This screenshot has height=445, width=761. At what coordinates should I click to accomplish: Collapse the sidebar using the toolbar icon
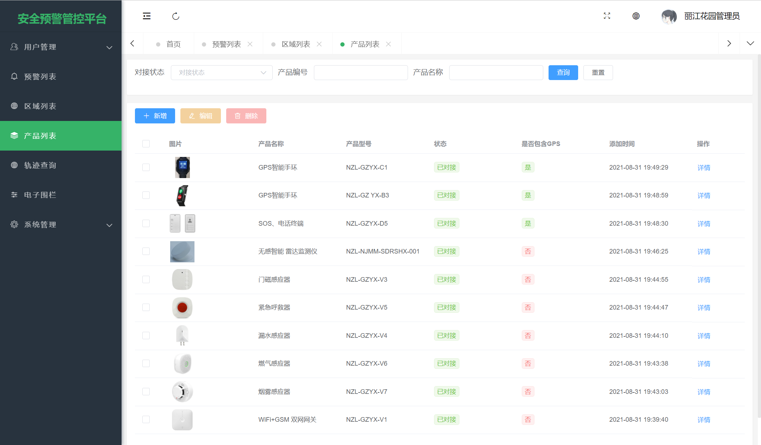(x=147, y=16)
